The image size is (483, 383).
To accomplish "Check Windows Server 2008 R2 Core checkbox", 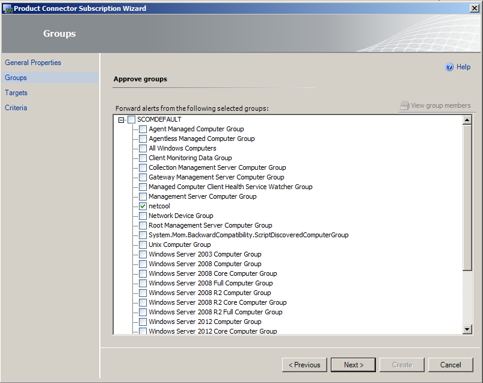I will point(143,302).
